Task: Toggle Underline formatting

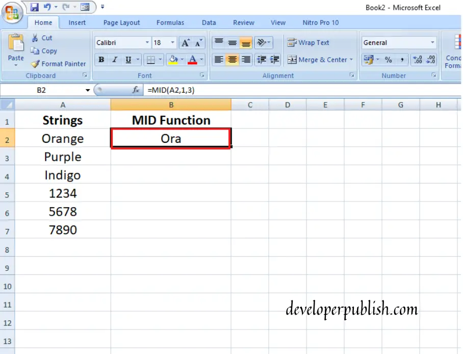Action: (x=128, y=60)
